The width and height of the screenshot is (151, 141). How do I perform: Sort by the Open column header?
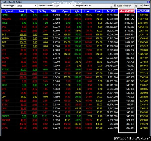(65, 11)
